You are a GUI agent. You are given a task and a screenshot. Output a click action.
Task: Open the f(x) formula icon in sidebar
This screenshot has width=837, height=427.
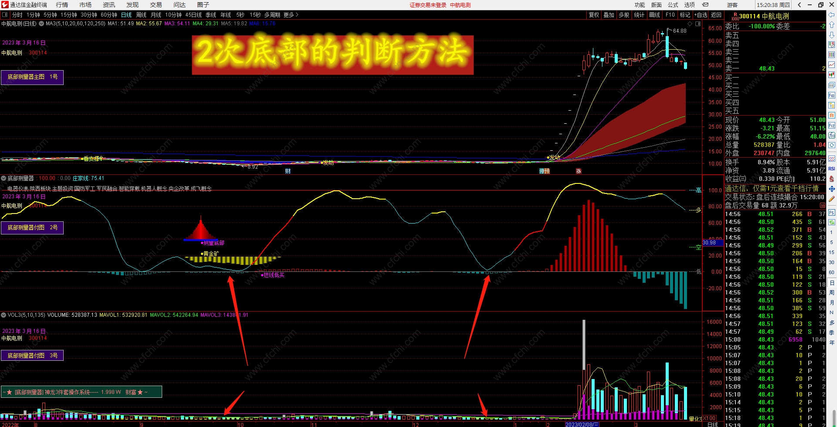point(832,135)
